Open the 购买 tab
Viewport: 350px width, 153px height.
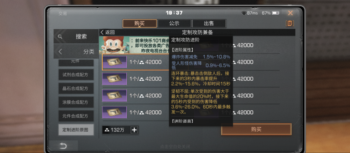click(x=140, y=23)
